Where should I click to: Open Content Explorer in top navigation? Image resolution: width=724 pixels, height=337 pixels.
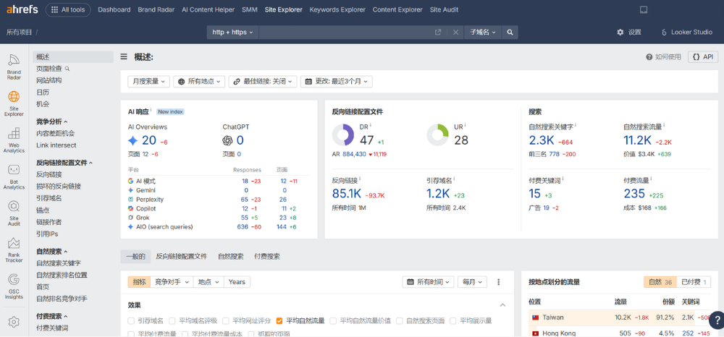pos(397,9)
